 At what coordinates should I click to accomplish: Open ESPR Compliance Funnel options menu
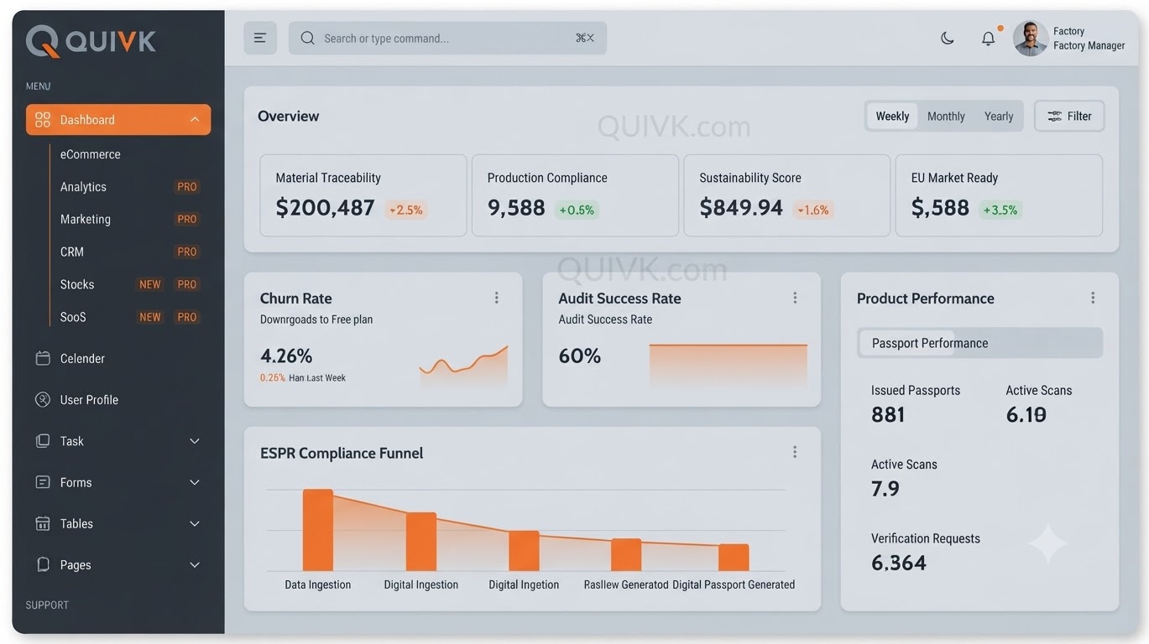click(x=795, y=452)
